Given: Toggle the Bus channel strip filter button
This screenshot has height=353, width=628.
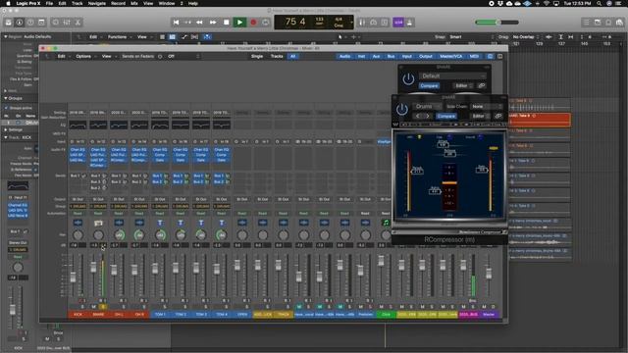Looking at the screenshot, I should click(391, 57).
